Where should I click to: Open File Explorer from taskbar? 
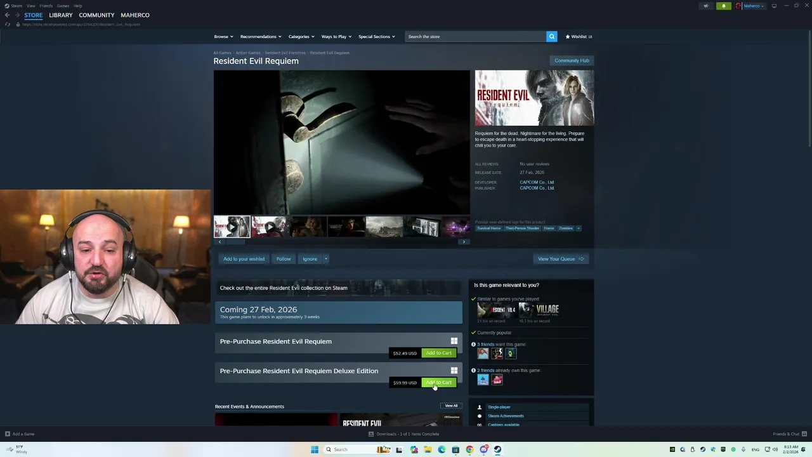coord(428,449)
